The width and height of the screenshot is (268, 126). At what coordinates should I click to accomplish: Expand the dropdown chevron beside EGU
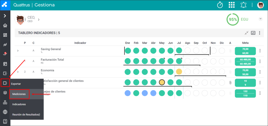260,19
